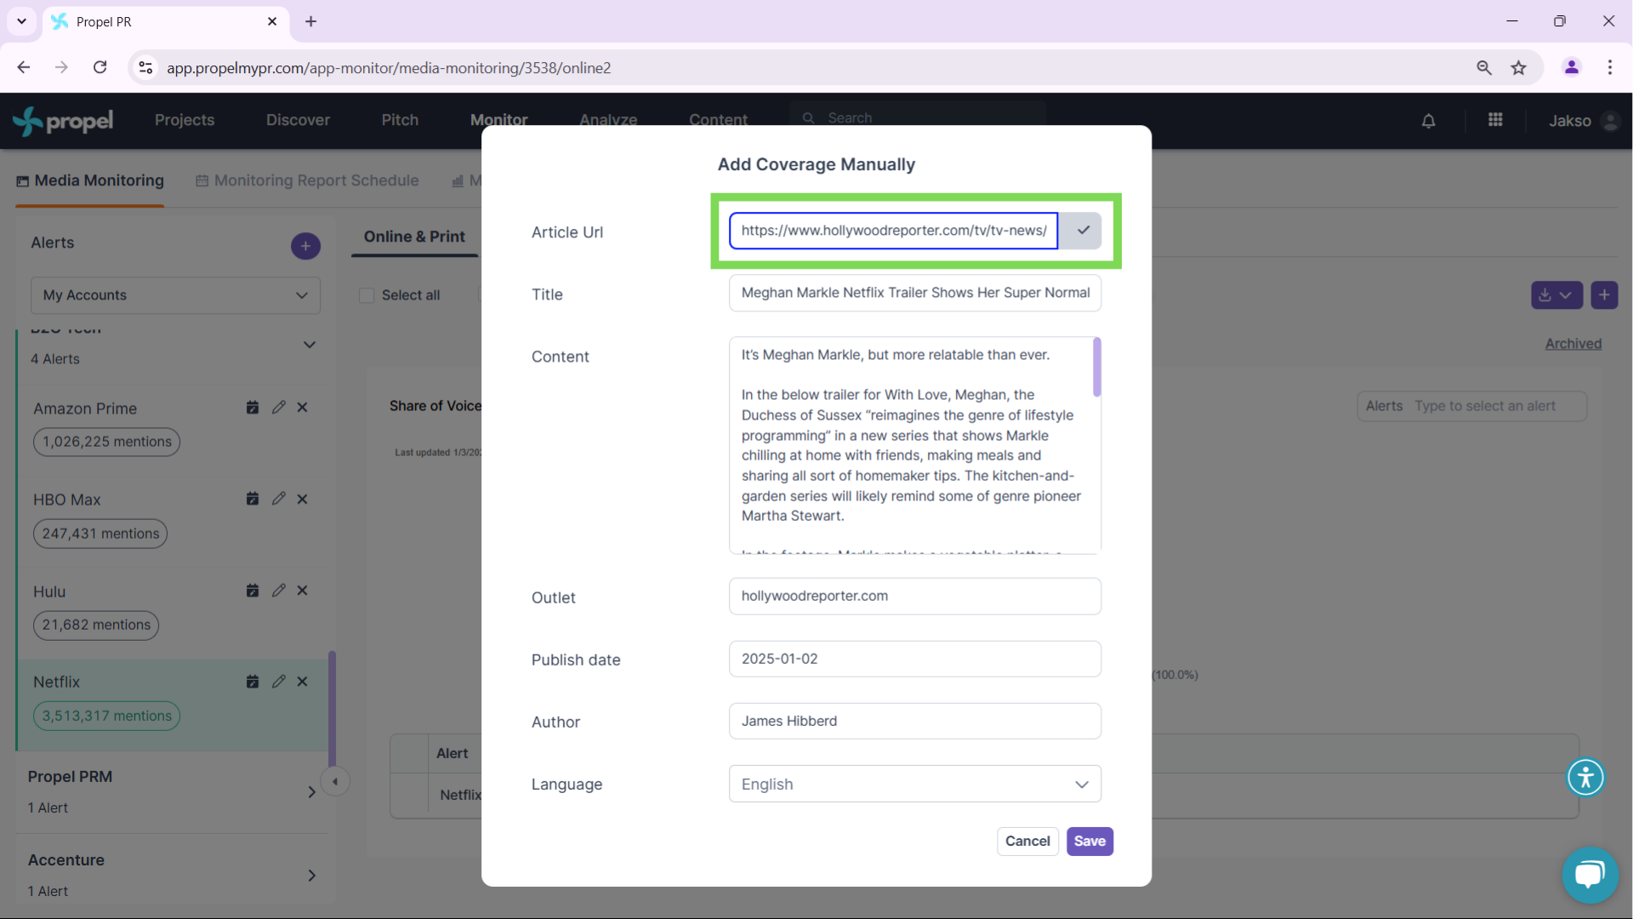Open the Projects menu
The image size is (1633, 919).
pyautogui.click(x=185, y=120)
